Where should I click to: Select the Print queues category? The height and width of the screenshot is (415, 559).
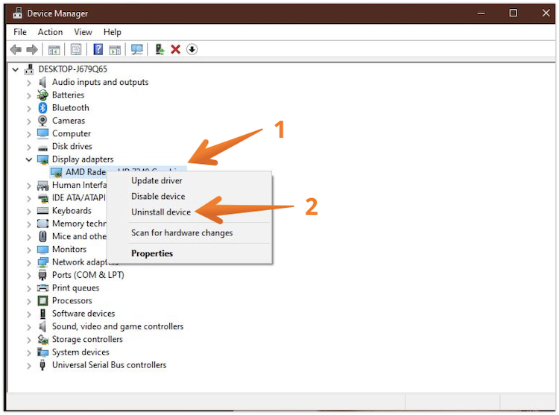75,288
